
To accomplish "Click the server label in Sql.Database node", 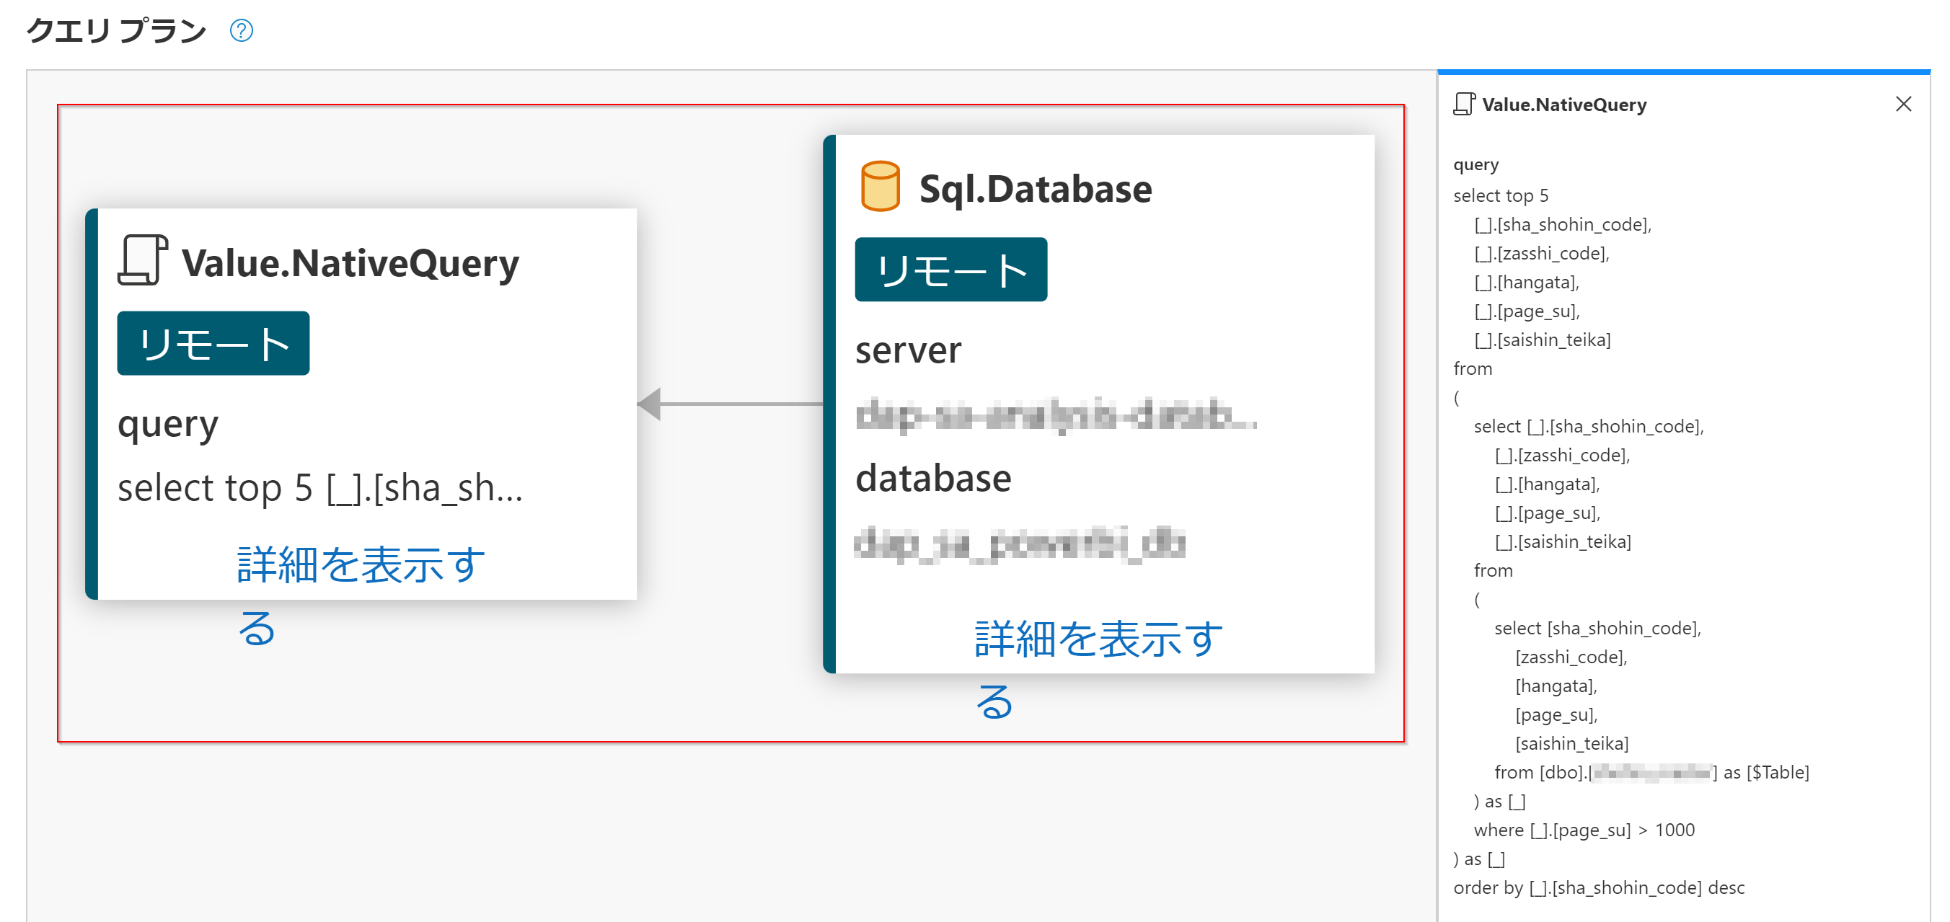I will (x=908, y=350).
